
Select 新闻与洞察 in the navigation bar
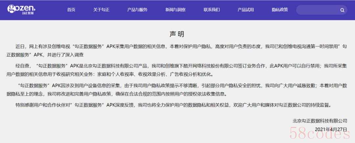(x=175, y=10)
